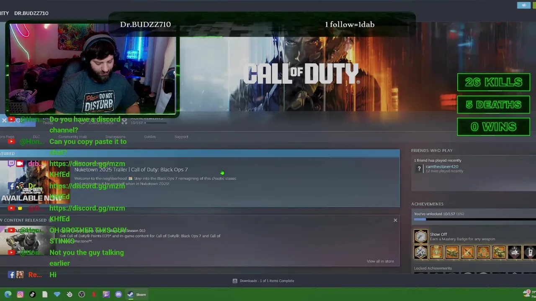This screenshot has height=301, width=536.
Task: View the first unlocked soldier achievement badge
Action: (421, 252)
